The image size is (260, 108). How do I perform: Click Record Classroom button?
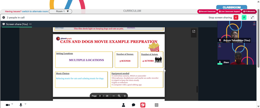coord(207,12)
